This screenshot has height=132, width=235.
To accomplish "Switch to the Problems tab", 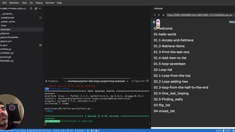I will (52, 81).
